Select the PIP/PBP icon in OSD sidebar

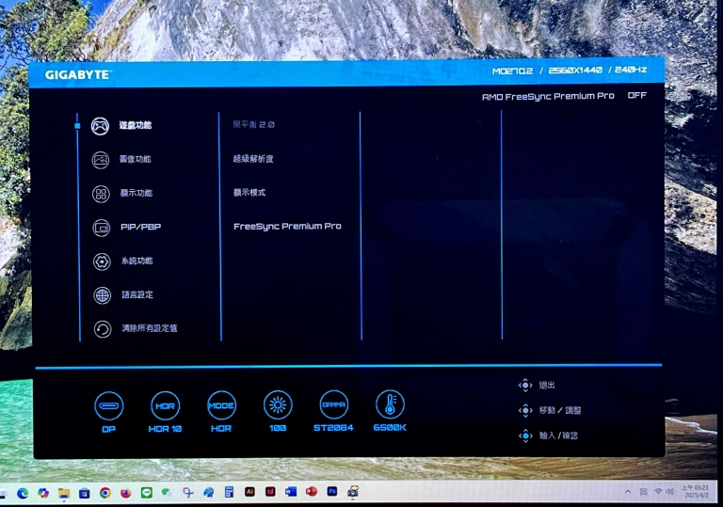pyautogui.click(x=102, y=228)
